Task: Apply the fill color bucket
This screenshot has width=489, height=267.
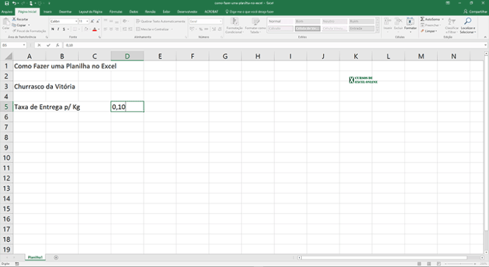Action: pos(86,29)
